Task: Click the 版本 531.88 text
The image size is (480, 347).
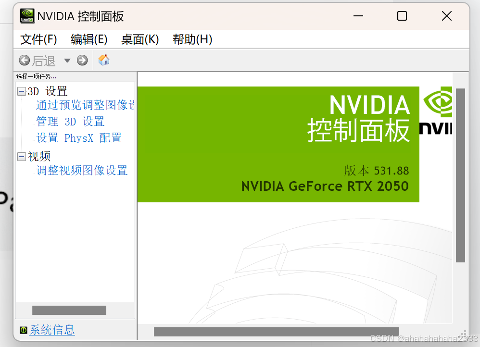Action: point(377,171)
